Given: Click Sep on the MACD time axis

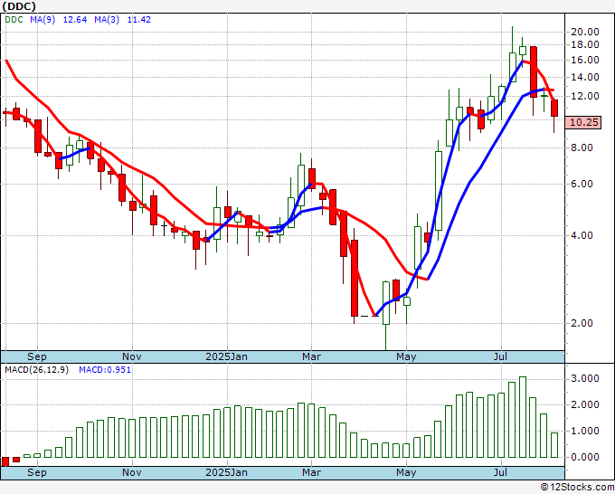Looking at the screenshot, I should [x=37, y=472].
